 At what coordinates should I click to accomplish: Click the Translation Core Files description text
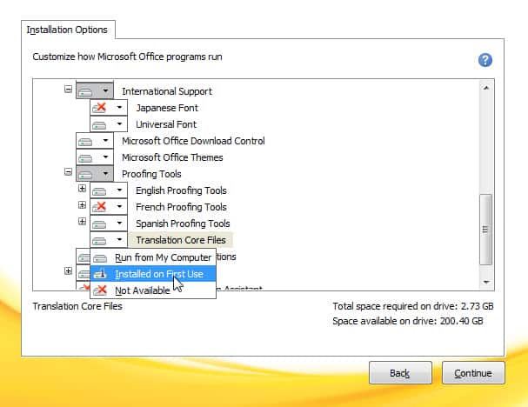[77, 306]
